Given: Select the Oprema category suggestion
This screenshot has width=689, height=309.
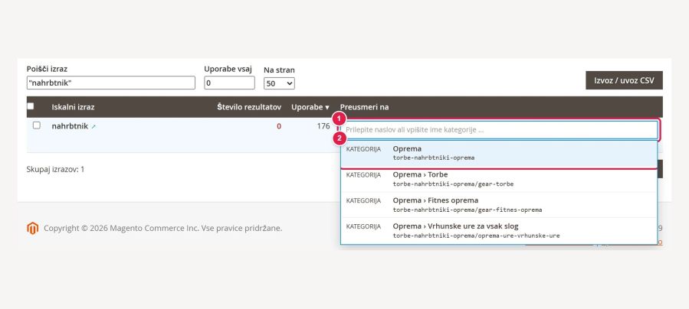Looking at the screenshot, I should pos(499,154).
